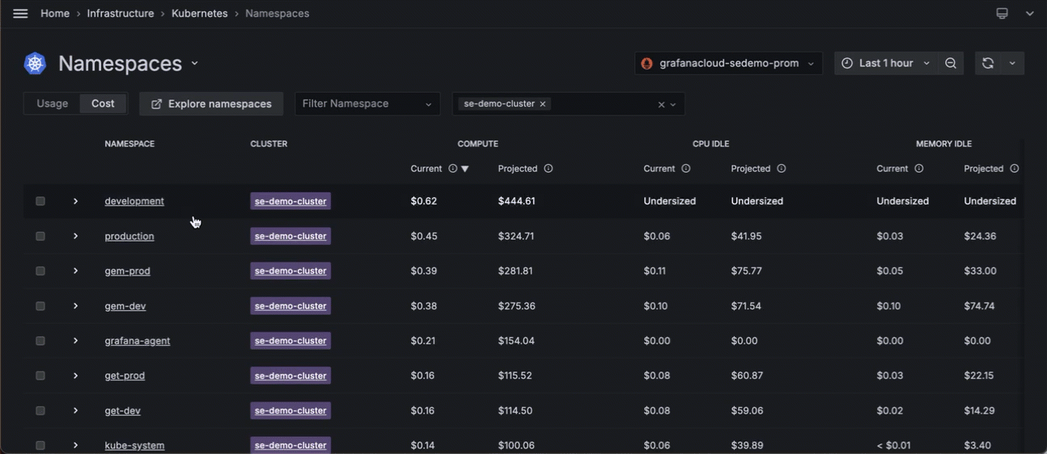Click the zoom out time range icon
This screenshot has height=454, width=1047.
tap(951, 63)
